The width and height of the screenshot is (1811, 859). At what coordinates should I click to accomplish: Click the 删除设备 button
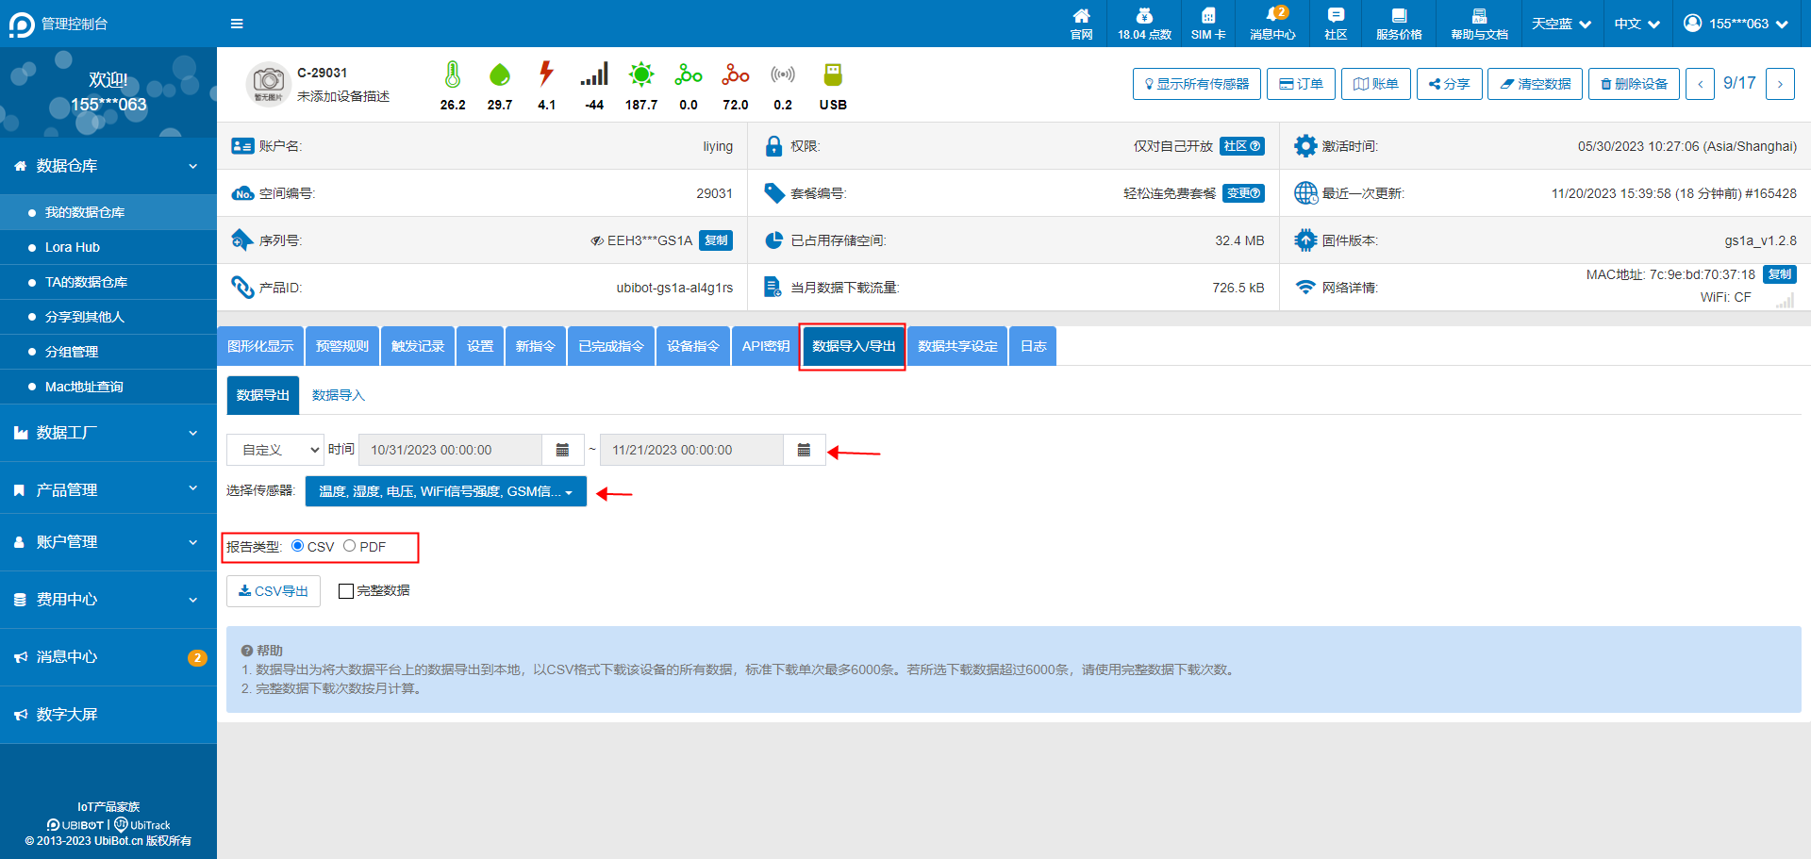click(1635, 84)
